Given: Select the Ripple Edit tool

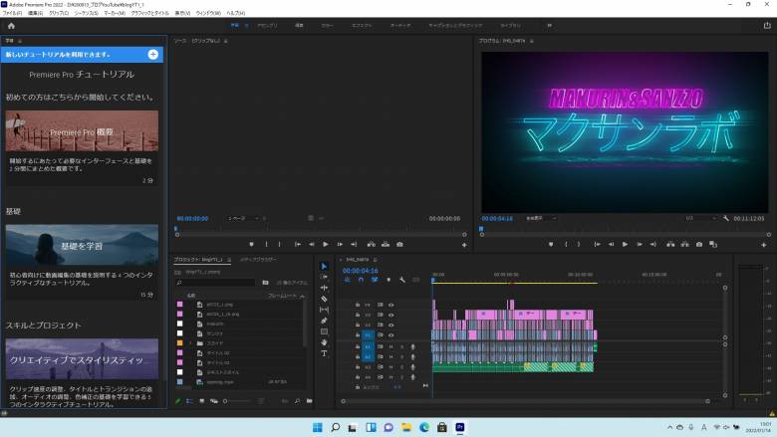Looking at the screenshot, I should click(324, 288).
